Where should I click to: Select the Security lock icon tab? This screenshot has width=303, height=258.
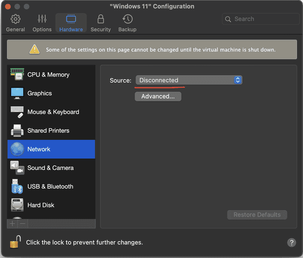point(100,23)
